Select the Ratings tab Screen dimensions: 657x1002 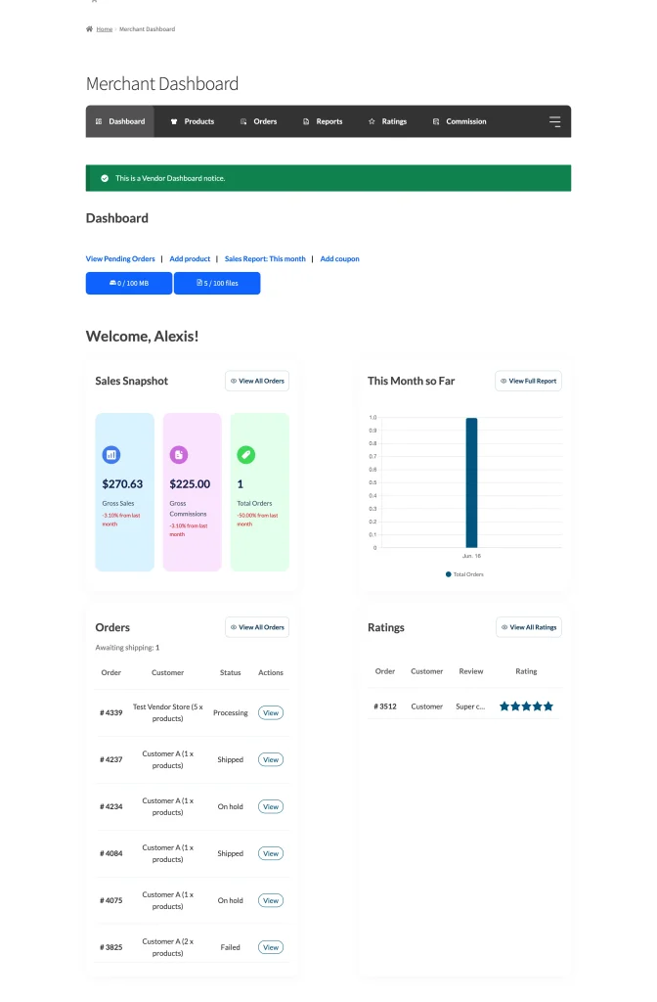(387, 121)
